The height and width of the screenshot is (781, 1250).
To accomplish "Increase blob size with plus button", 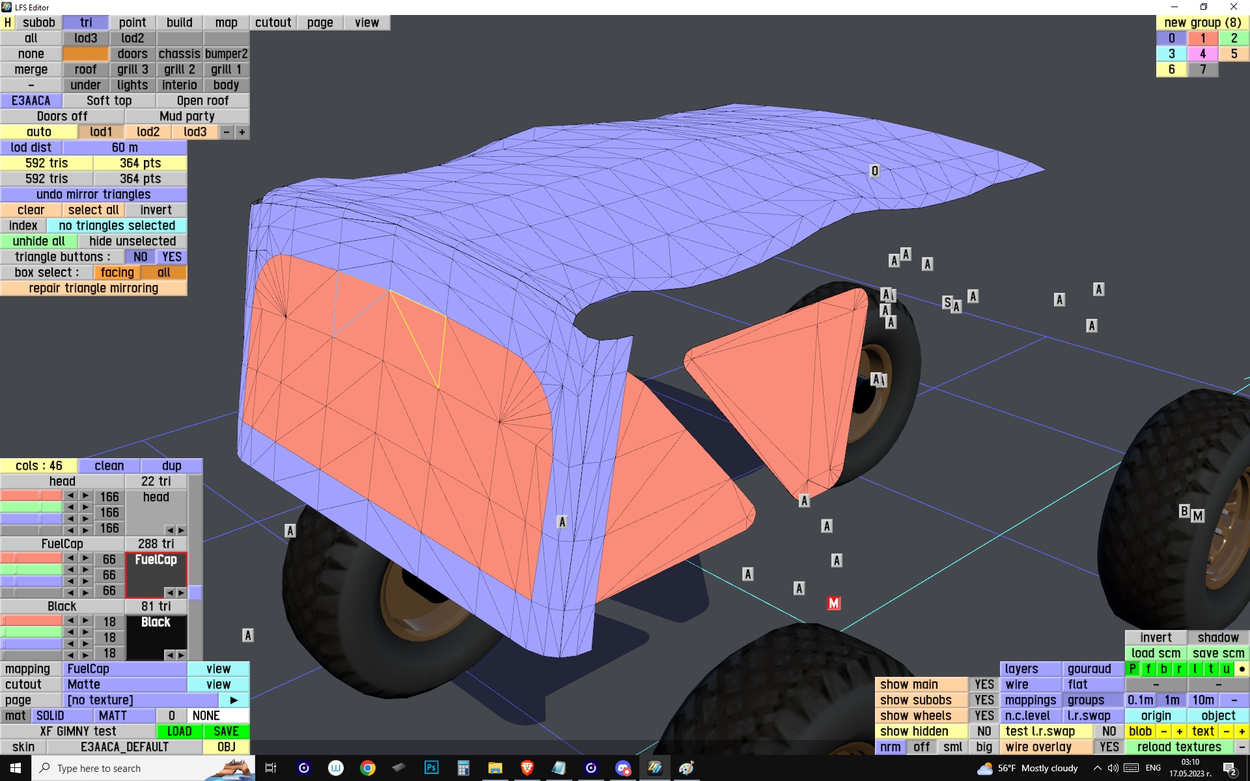I will tap(1179, 732).
